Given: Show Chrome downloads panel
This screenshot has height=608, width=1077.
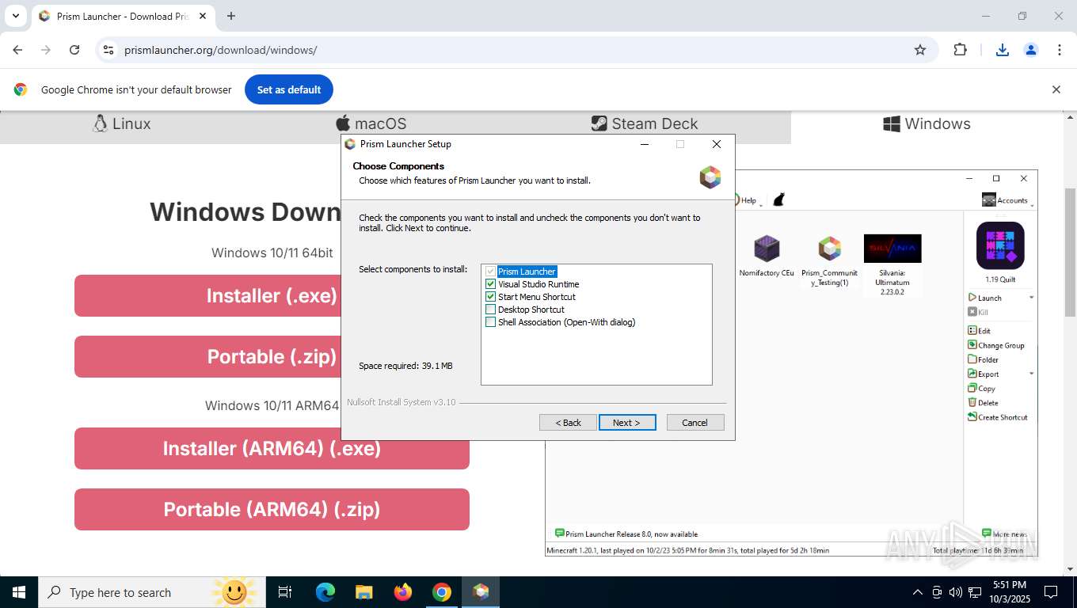Looking at the screenshot, I should [x=1003, y=50].
